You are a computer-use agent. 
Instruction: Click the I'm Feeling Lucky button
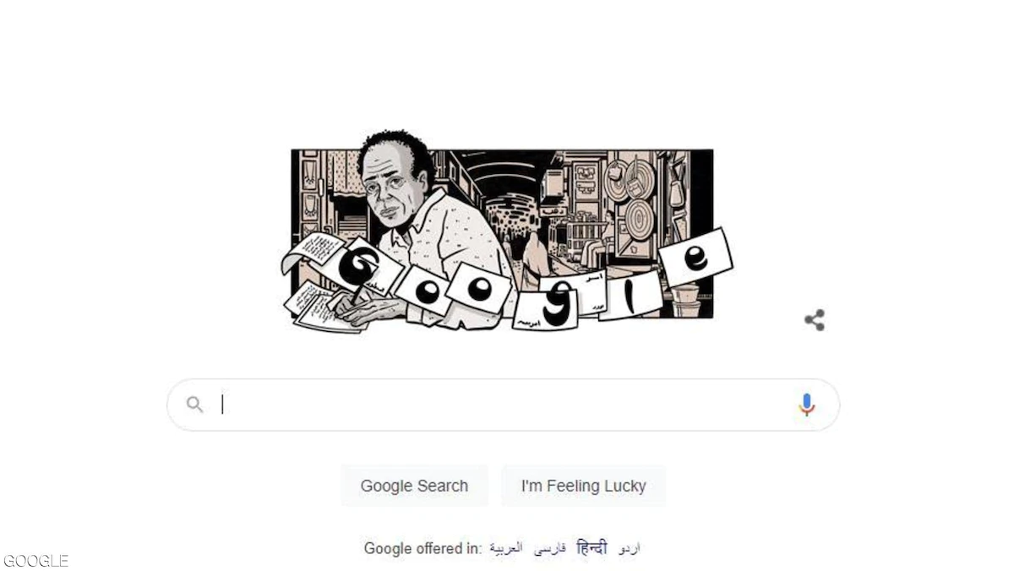[x=583, y=486]
